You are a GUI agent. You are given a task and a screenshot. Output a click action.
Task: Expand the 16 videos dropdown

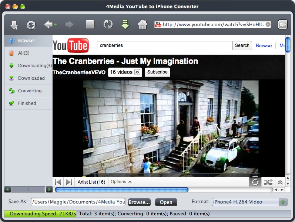tap(125, 72)
